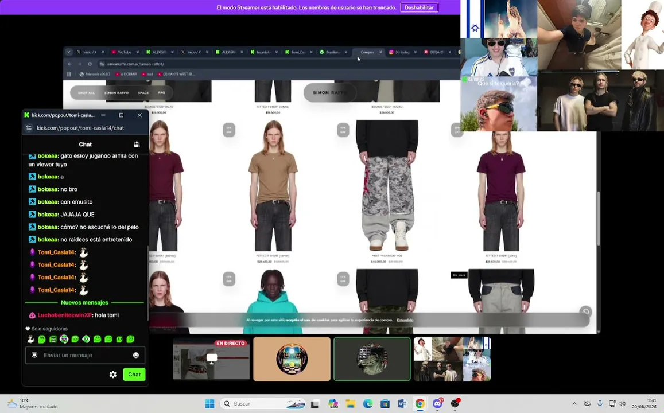Open Task View on taskbar
The width and height of the screenshot is (664, 413).
(x=314, y=404)
